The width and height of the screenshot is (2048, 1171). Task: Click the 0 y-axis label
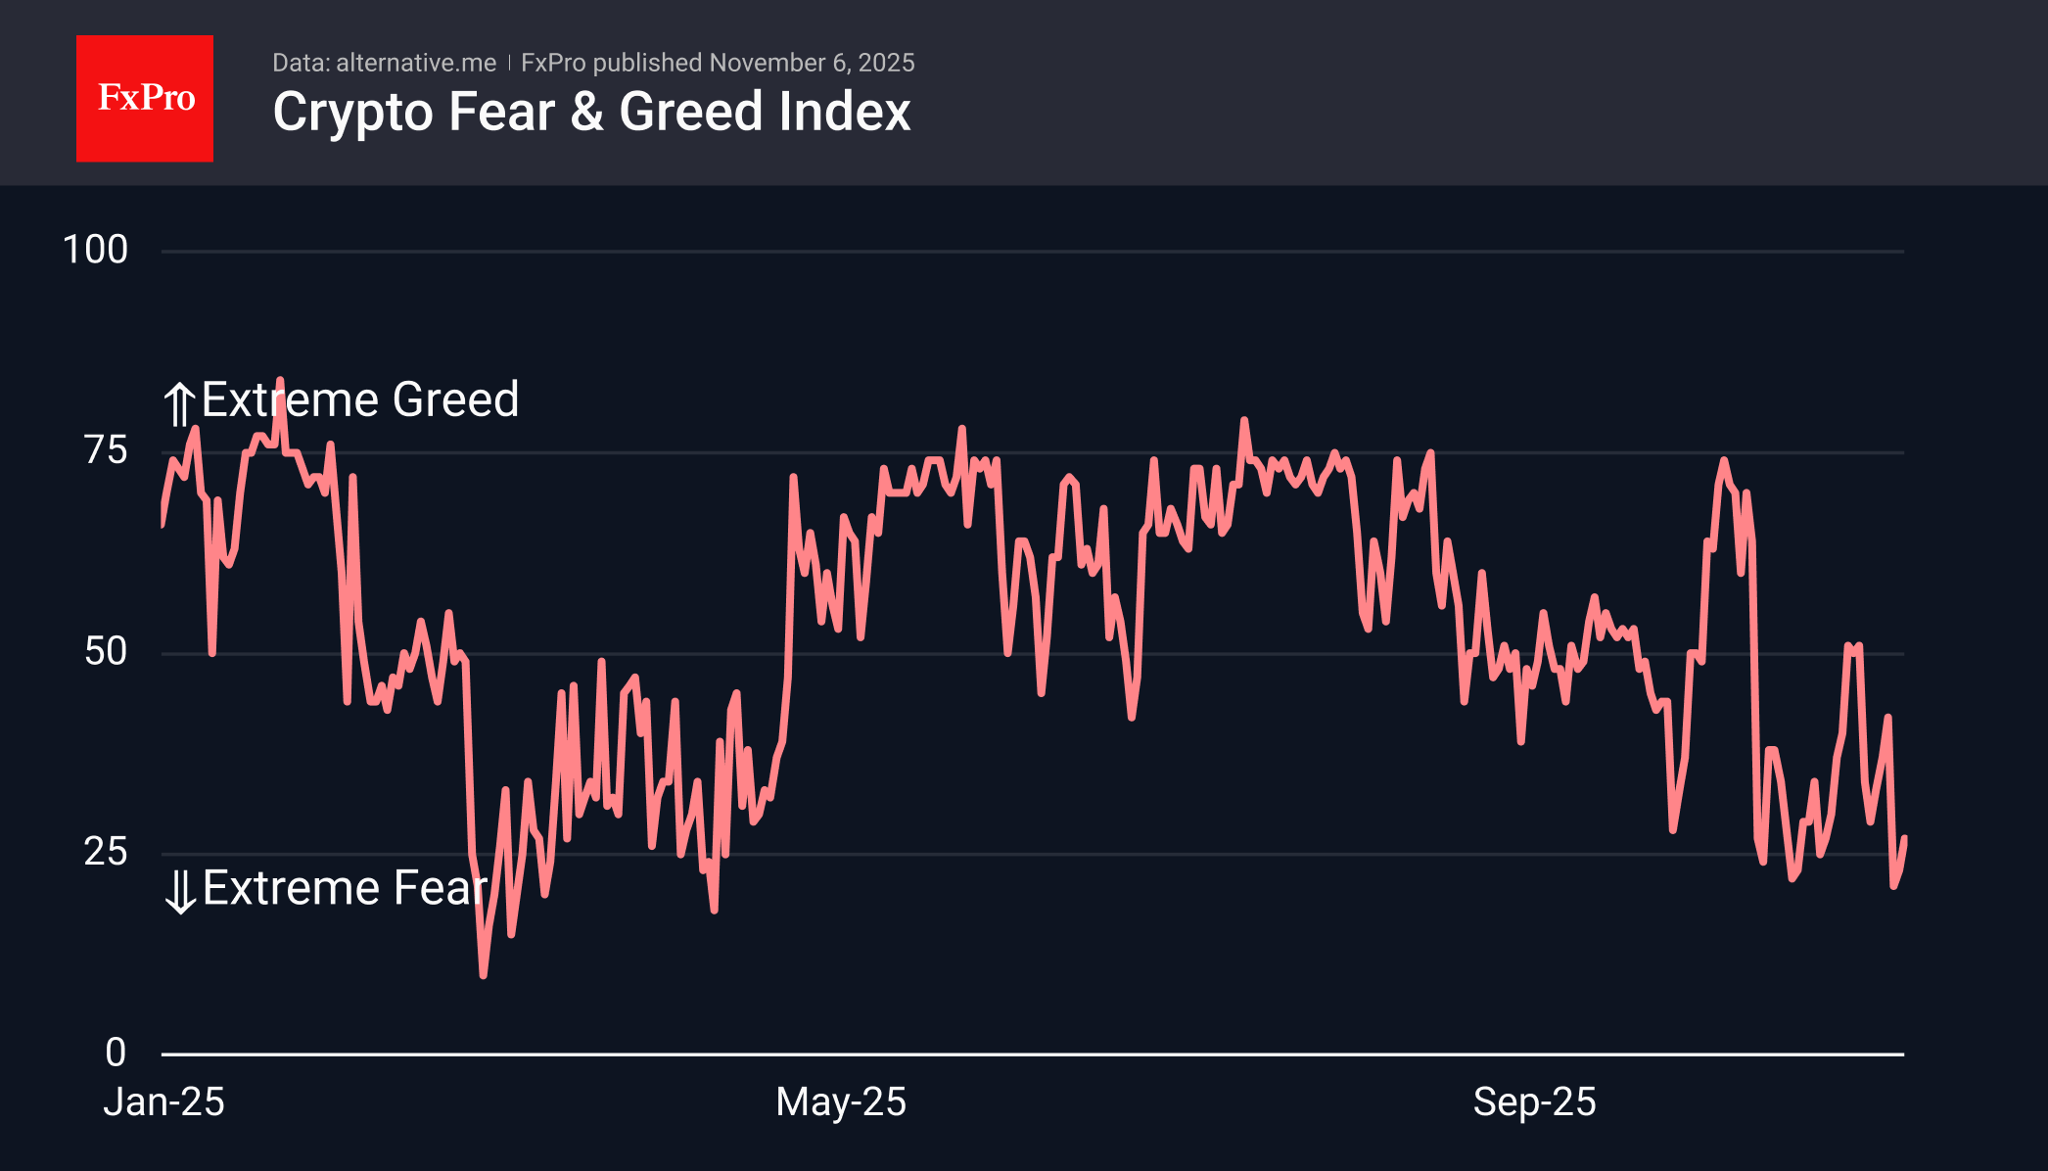(x=116, y=1053)
